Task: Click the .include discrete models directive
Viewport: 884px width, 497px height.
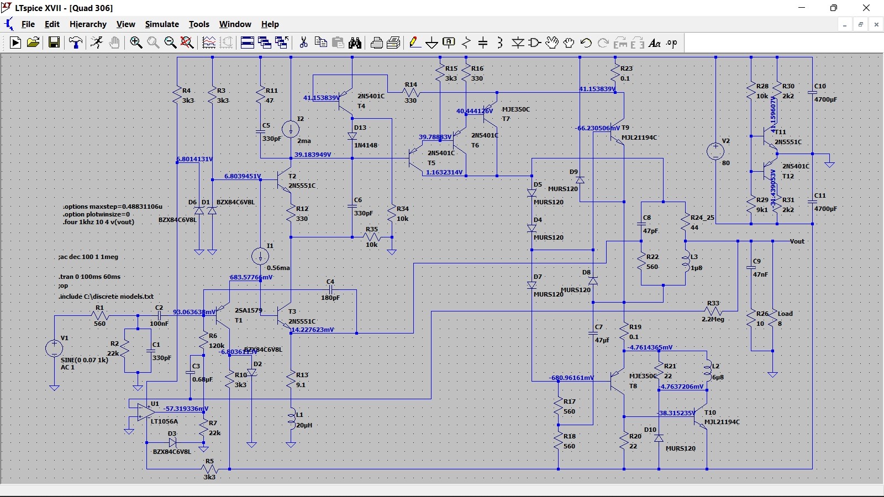Action: [106, 297]
